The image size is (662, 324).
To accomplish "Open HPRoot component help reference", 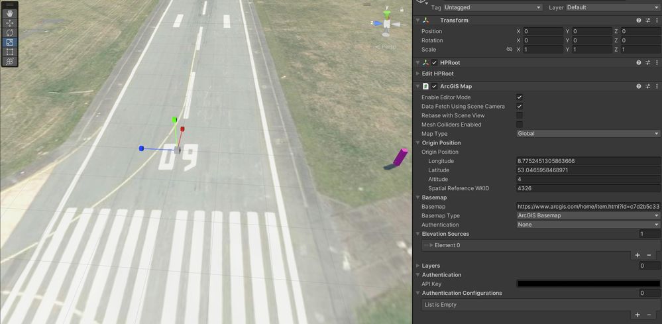I will coord(639,62).
